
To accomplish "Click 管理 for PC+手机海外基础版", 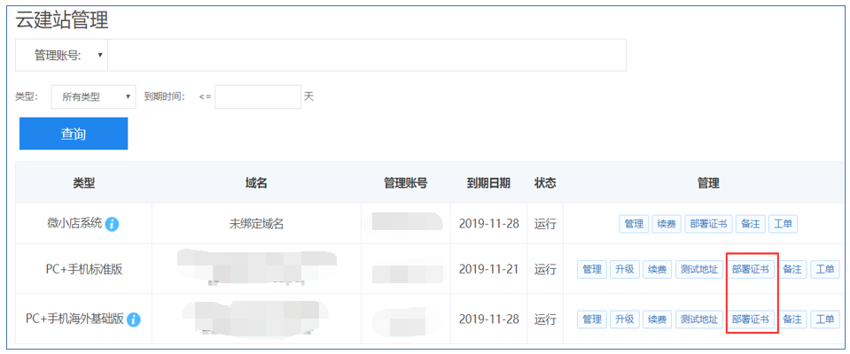I will 592,319.
